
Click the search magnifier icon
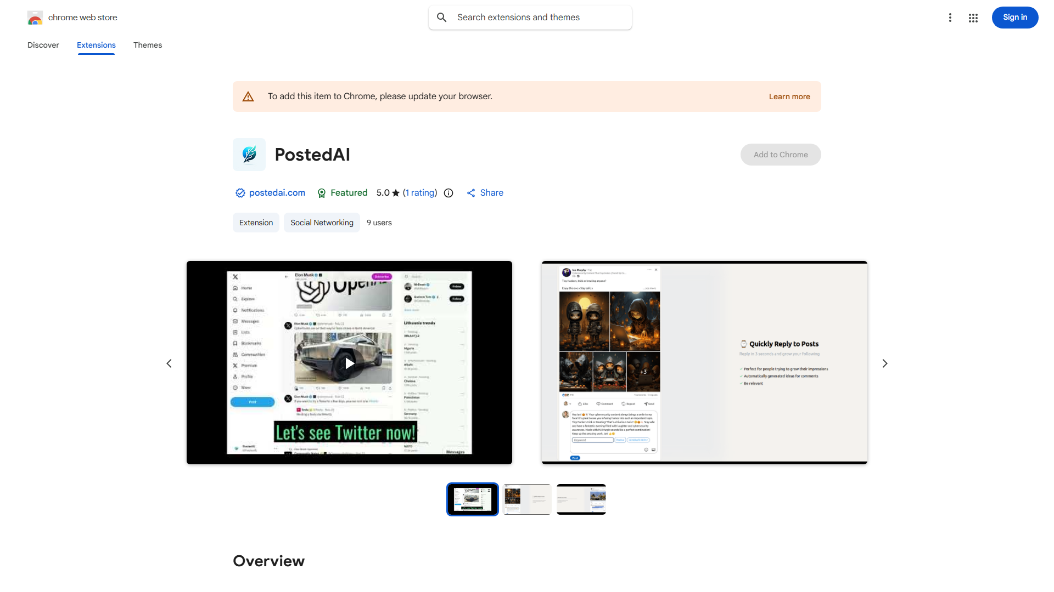442,18
